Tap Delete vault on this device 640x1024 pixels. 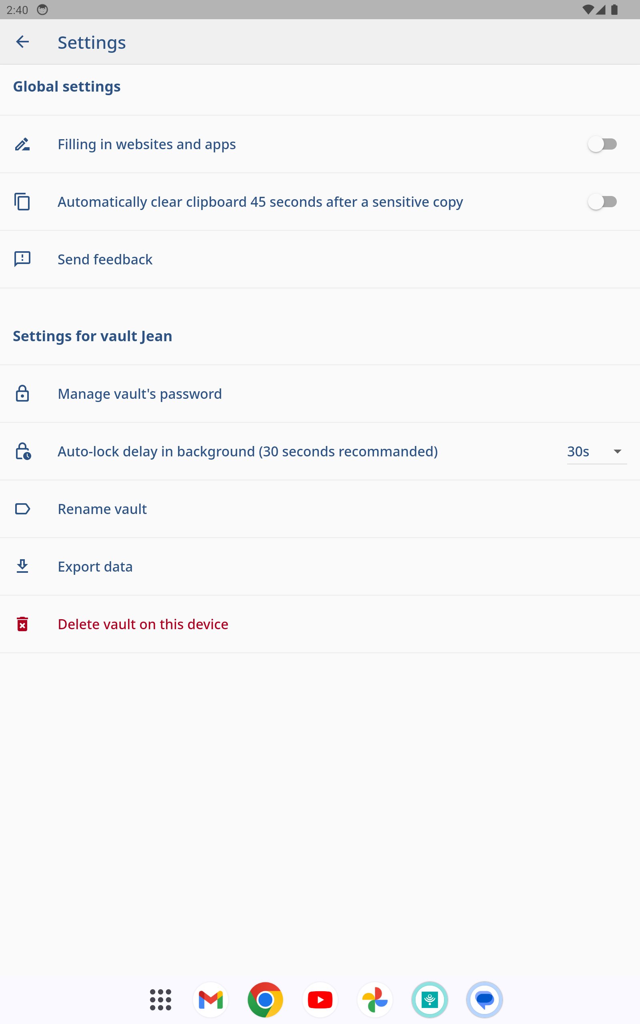pyautogui.click(x=143, y=624)
